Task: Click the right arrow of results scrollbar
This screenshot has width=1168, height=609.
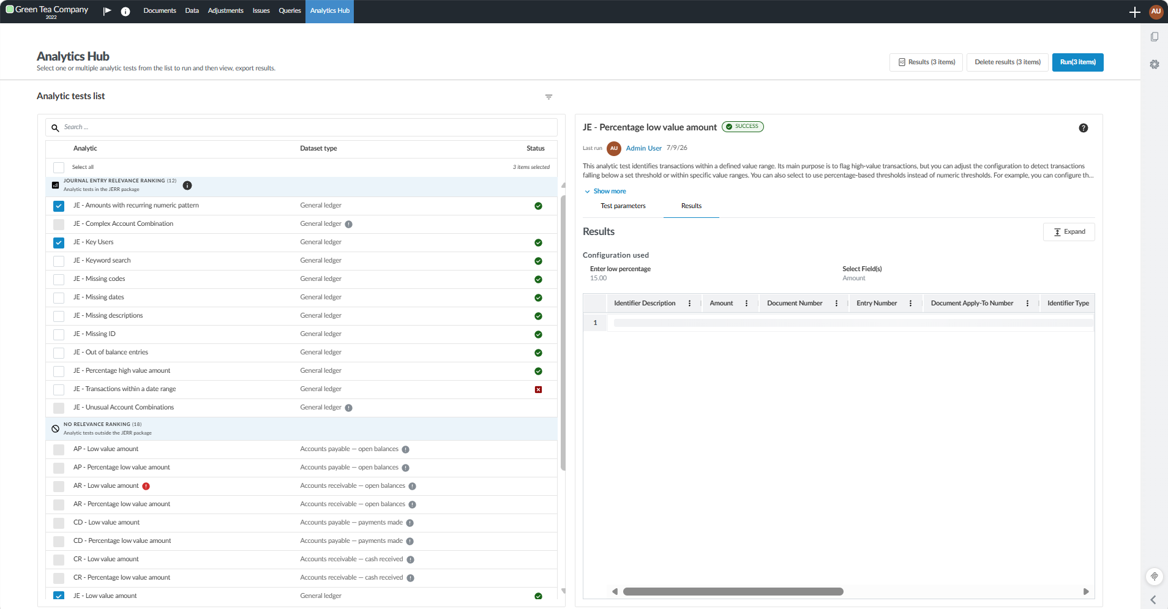Action: [1086, 591]
